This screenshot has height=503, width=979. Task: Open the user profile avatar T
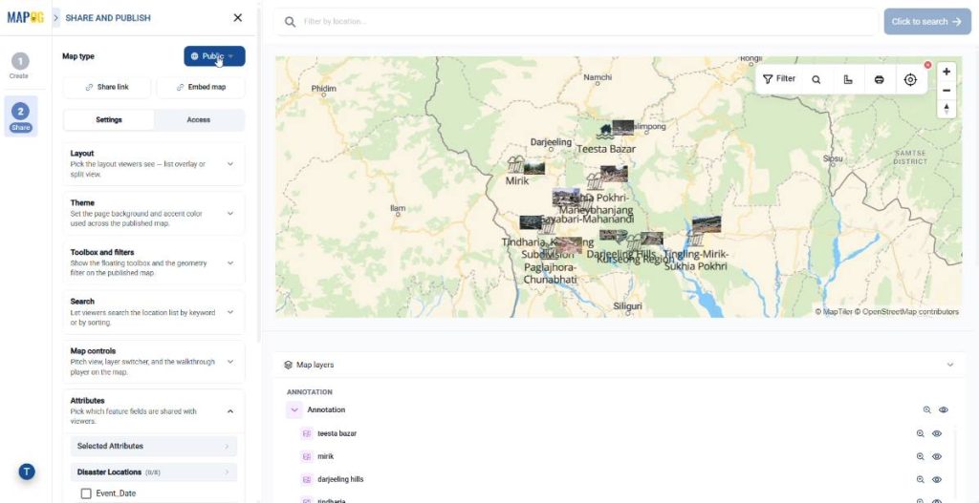(26, 472)
